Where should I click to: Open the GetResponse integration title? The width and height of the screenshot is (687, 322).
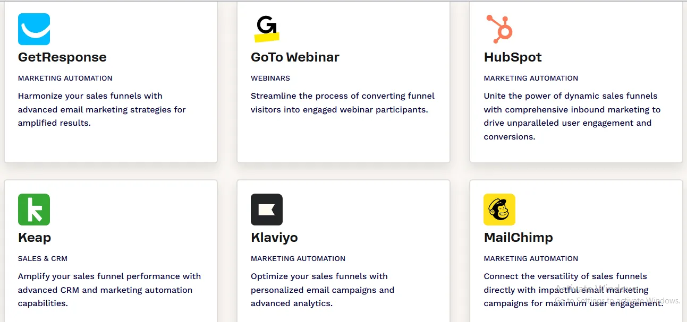(x=62, y=57)
